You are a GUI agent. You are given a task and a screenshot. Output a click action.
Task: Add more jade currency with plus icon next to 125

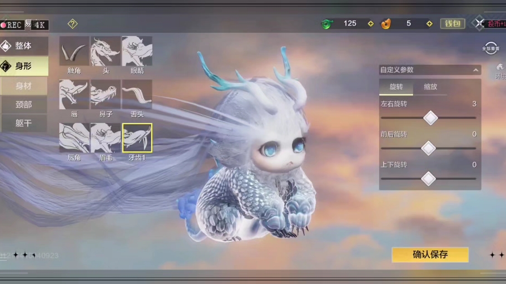coord(371,24)
